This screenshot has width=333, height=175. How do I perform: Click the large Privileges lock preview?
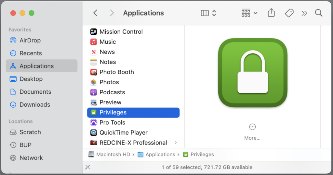252,73
